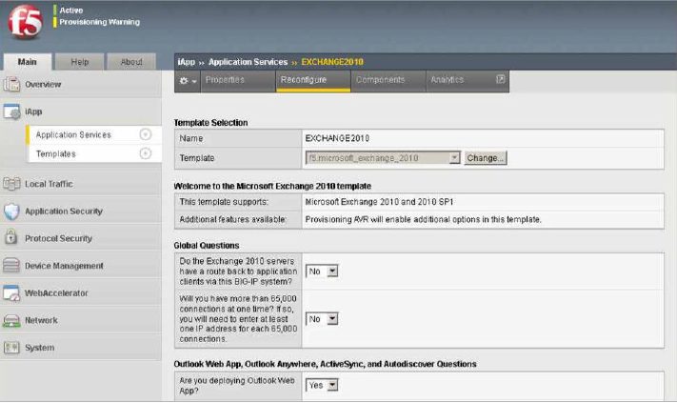Open the gear settings menu
This screenshot has height=403, width=677.
[x=188, y=81]
